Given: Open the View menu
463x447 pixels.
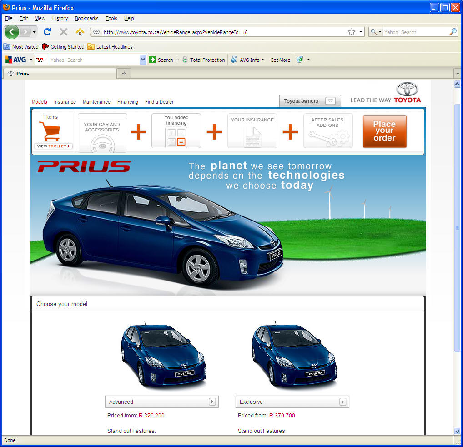Looking at the screenshot, I should [40, 18].
